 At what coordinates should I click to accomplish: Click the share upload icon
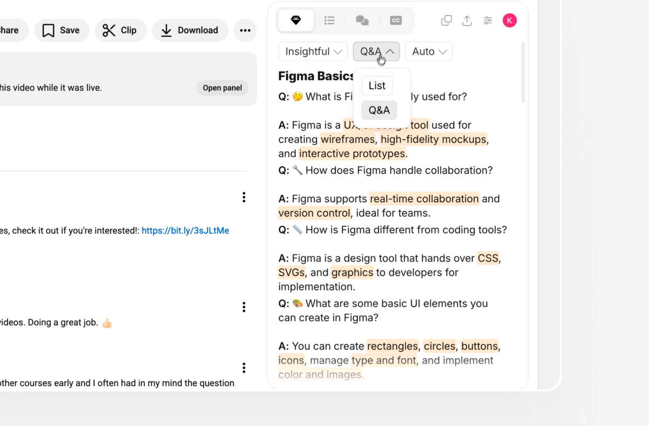467,21
